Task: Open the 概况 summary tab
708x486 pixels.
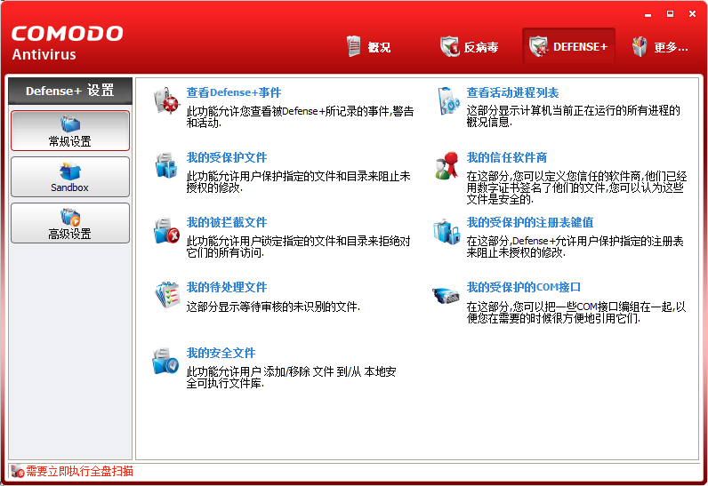Action: 369,46
